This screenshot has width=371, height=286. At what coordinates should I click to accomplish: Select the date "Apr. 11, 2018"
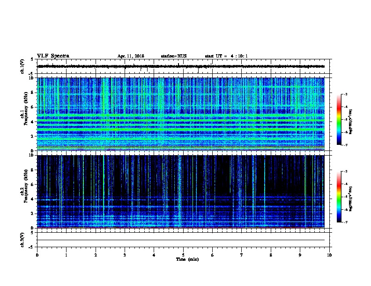[x=131, y=56]
